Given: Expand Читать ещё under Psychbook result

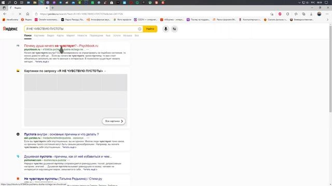Looking at the screenshot, I should (x=42, y=61).
